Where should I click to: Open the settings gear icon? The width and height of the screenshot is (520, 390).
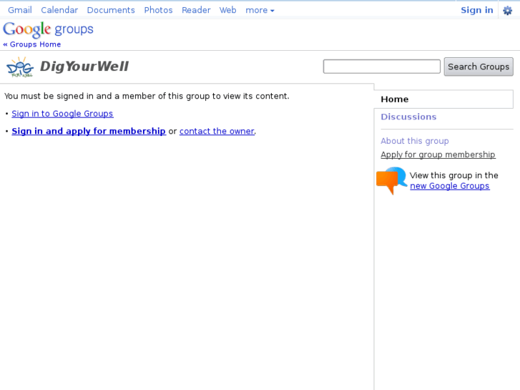pyautogui.click(x=507, y=11)
